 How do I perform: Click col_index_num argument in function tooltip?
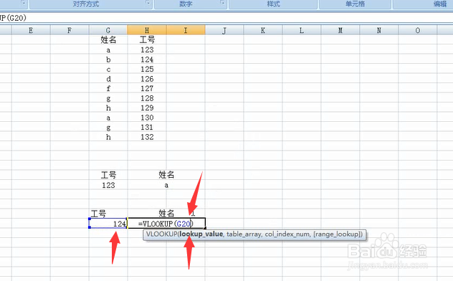pos(287,234)
